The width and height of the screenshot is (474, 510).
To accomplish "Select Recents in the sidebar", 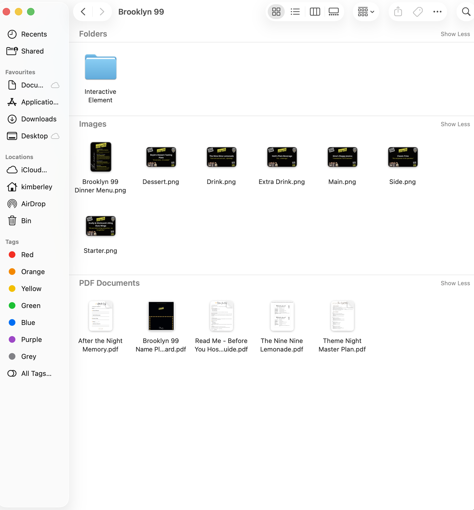I will (x=34, y=34).
